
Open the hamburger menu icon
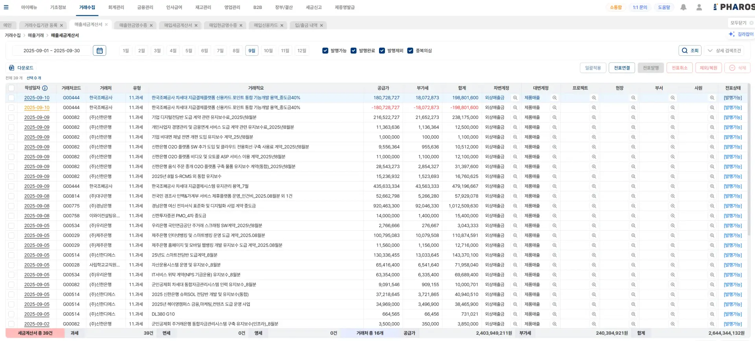point(6,7)
